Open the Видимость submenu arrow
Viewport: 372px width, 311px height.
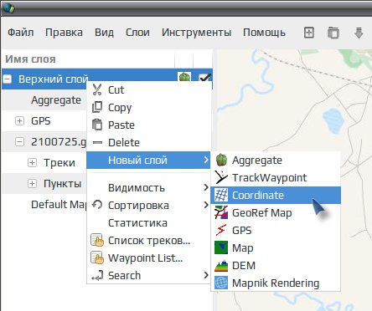(x=206, y=187)
